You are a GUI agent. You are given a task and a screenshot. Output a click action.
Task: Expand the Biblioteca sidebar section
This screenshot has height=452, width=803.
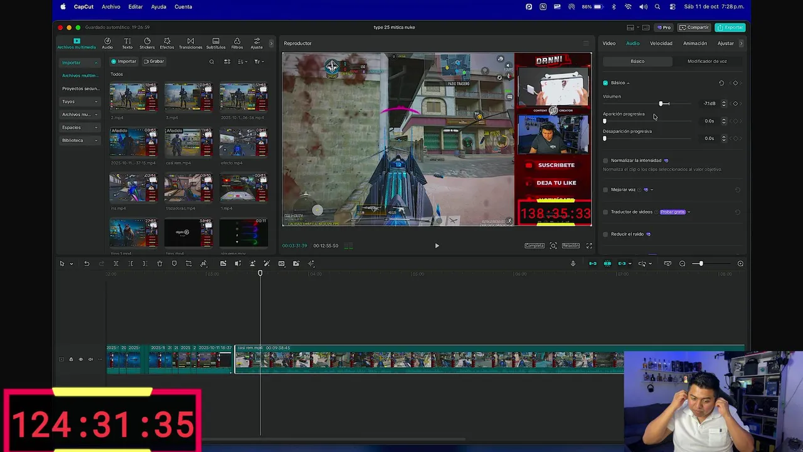[x=80, y=140]
